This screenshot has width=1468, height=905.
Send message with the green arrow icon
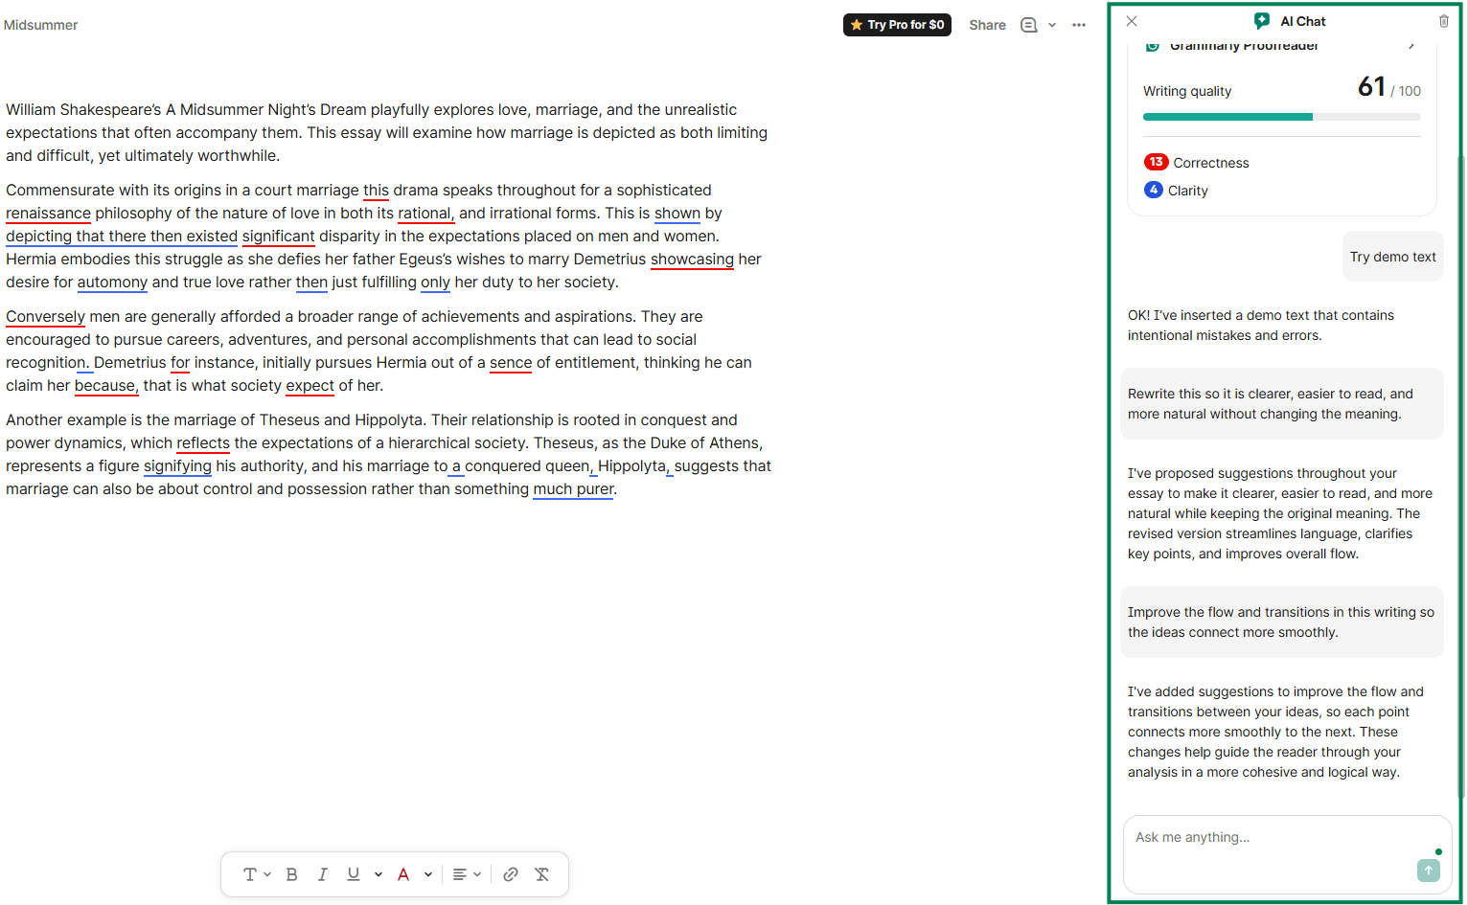click(1428, 871)
